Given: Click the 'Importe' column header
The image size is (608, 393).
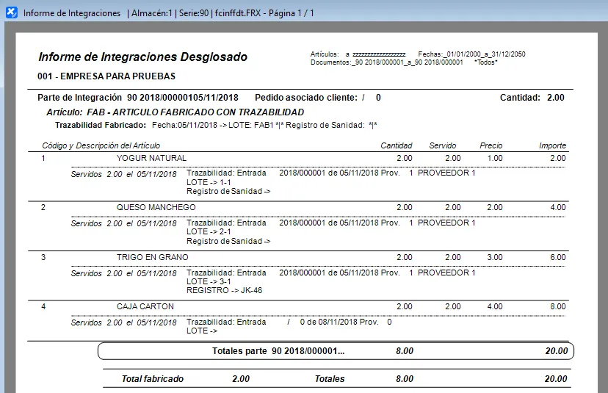Looking at the screenshot, I should [552, 145].
